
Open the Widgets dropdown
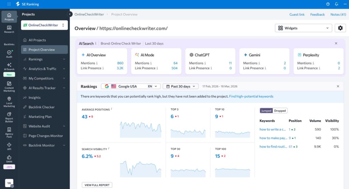(x=303, y=28)
